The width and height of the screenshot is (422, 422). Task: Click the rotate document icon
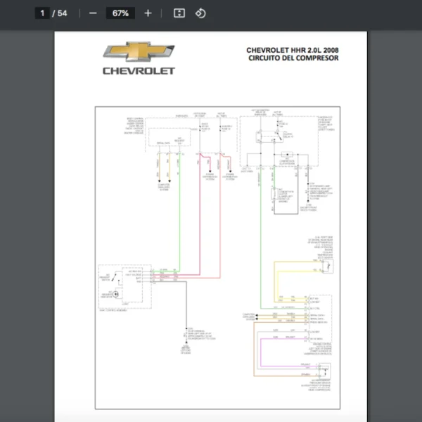click(200, 13)
